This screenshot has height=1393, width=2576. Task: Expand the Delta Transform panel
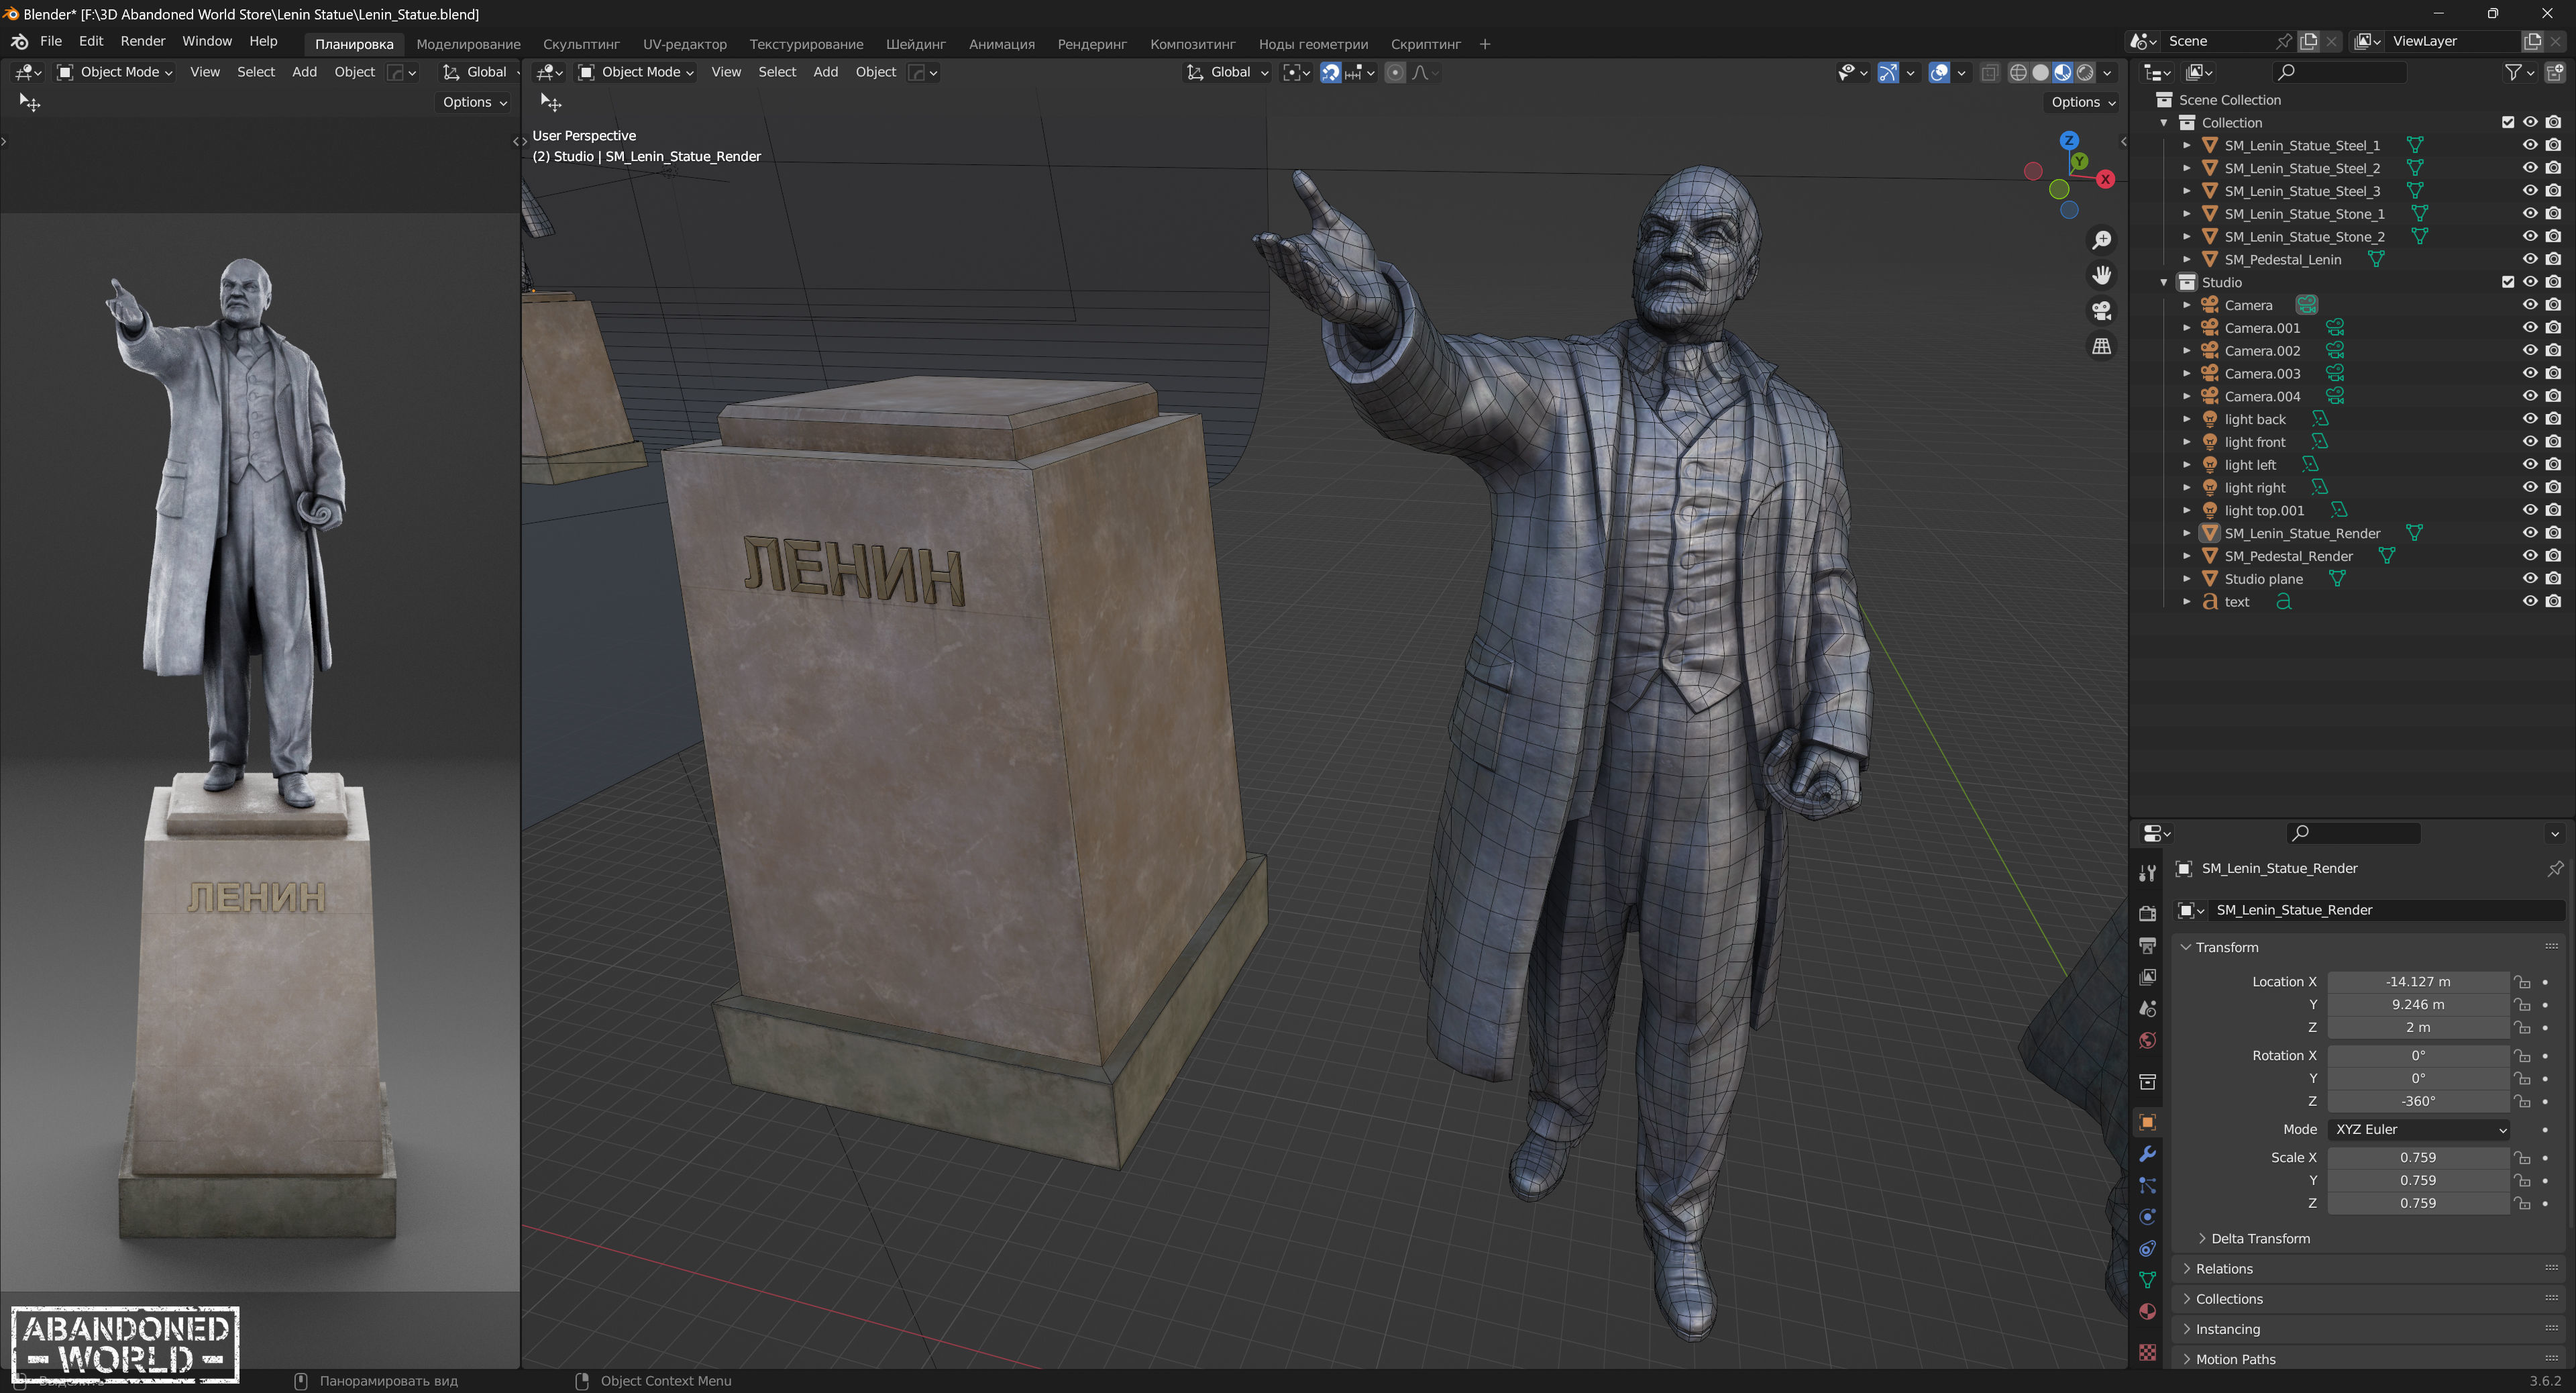[2259, 1238]
